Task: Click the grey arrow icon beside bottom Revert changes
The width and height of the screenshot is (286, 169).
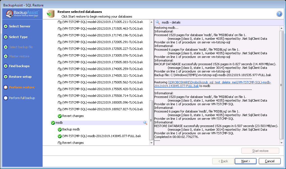Action: 59,143
